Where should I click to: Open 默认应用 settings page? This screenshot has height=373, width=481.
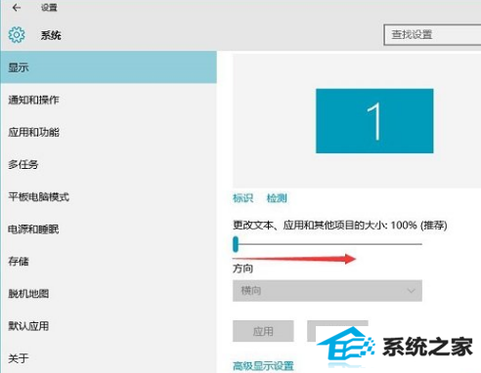(109, 326)
